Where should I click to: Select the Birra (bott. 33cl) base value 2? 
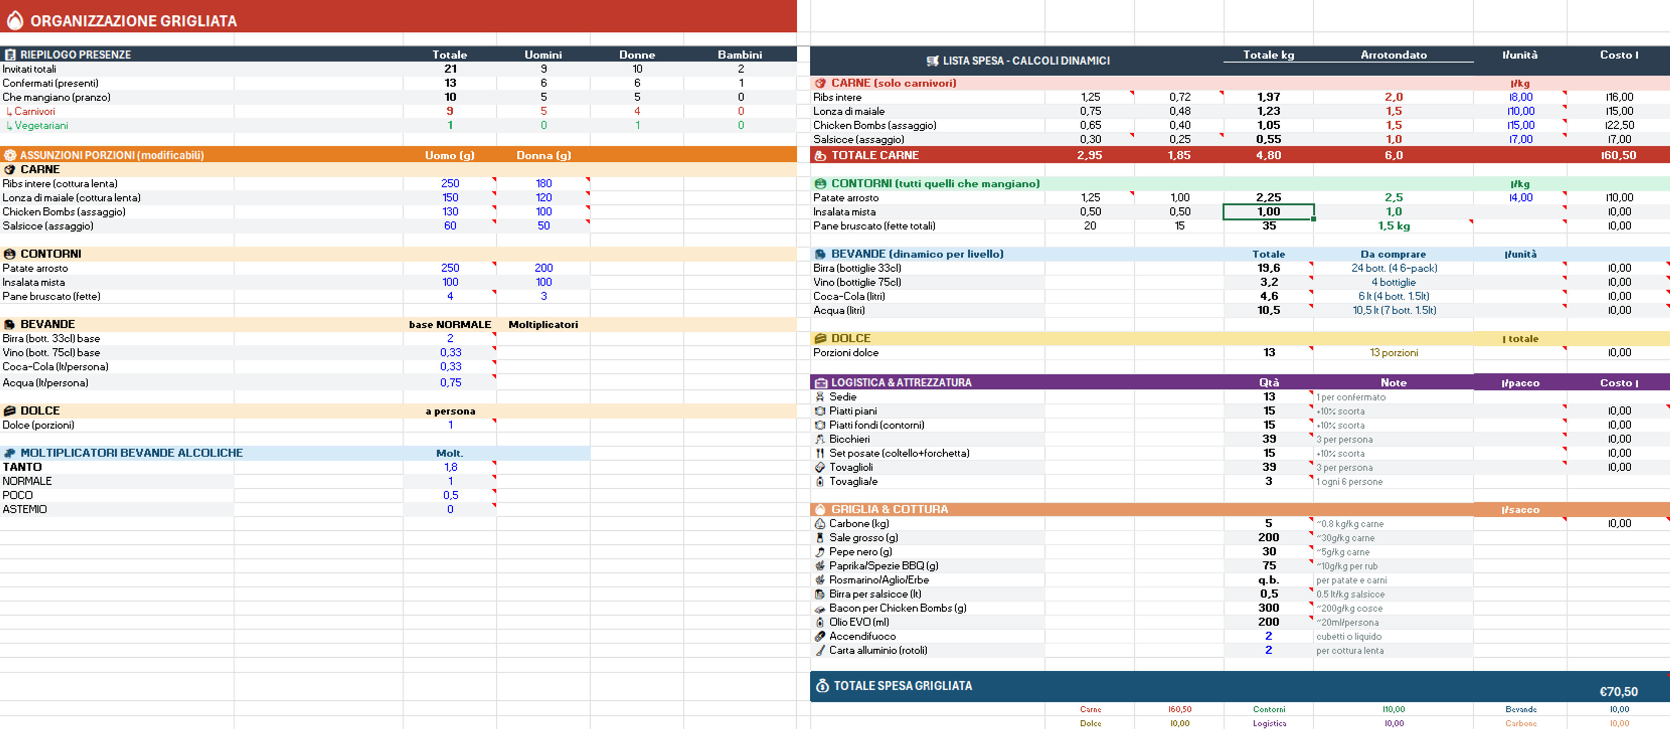click(450, 338)
